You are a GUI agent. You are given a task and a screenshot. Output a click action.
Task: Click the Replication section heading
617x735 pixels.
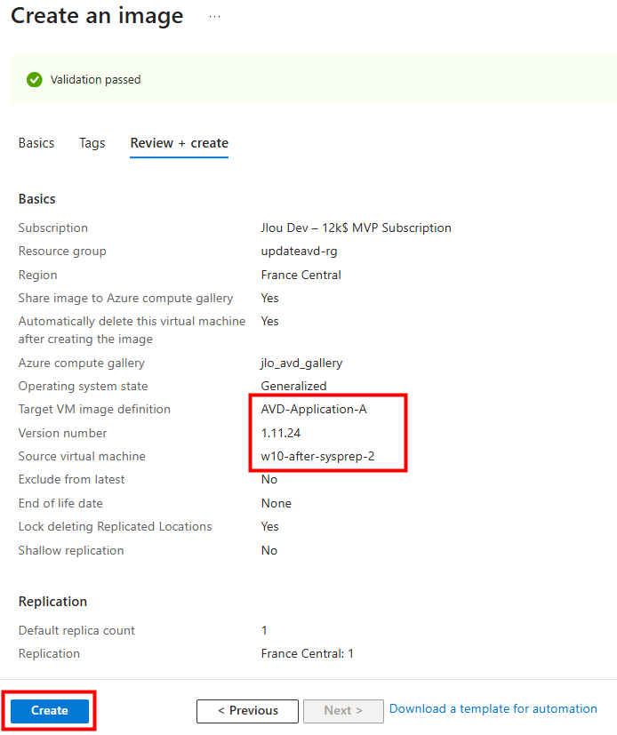tap(52, 602)
